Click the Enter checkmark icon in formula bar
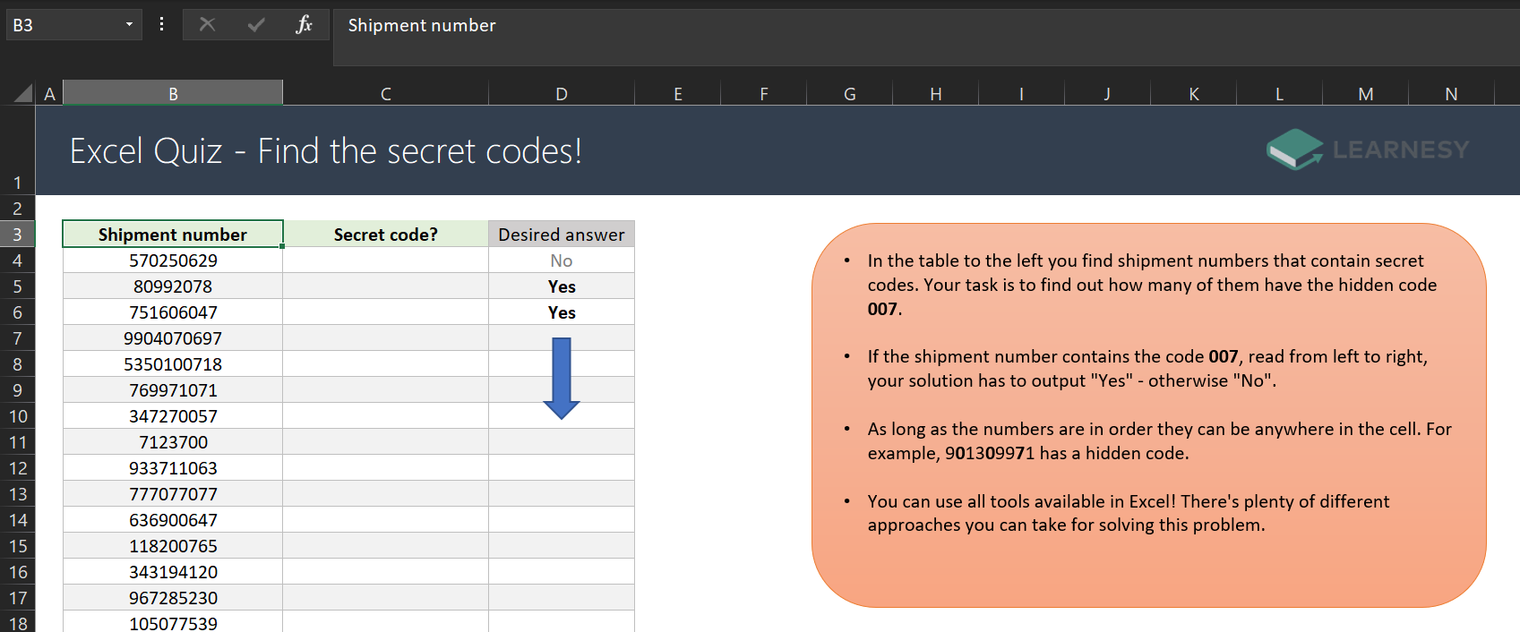1520x632 pixels. [x=256, y=25]
